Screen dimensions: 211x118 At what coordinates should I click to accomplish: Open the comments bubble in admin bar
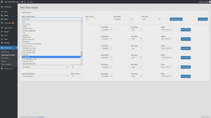click(22, 2)
